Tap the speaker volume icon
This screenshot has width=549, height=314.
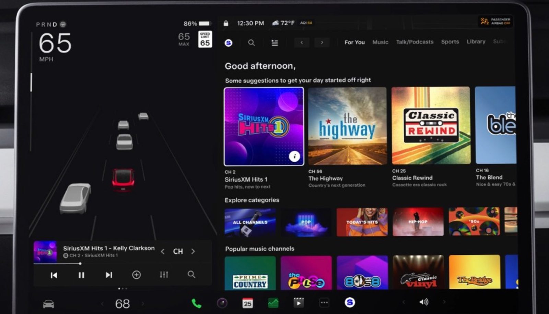click(x=424, y=302)
